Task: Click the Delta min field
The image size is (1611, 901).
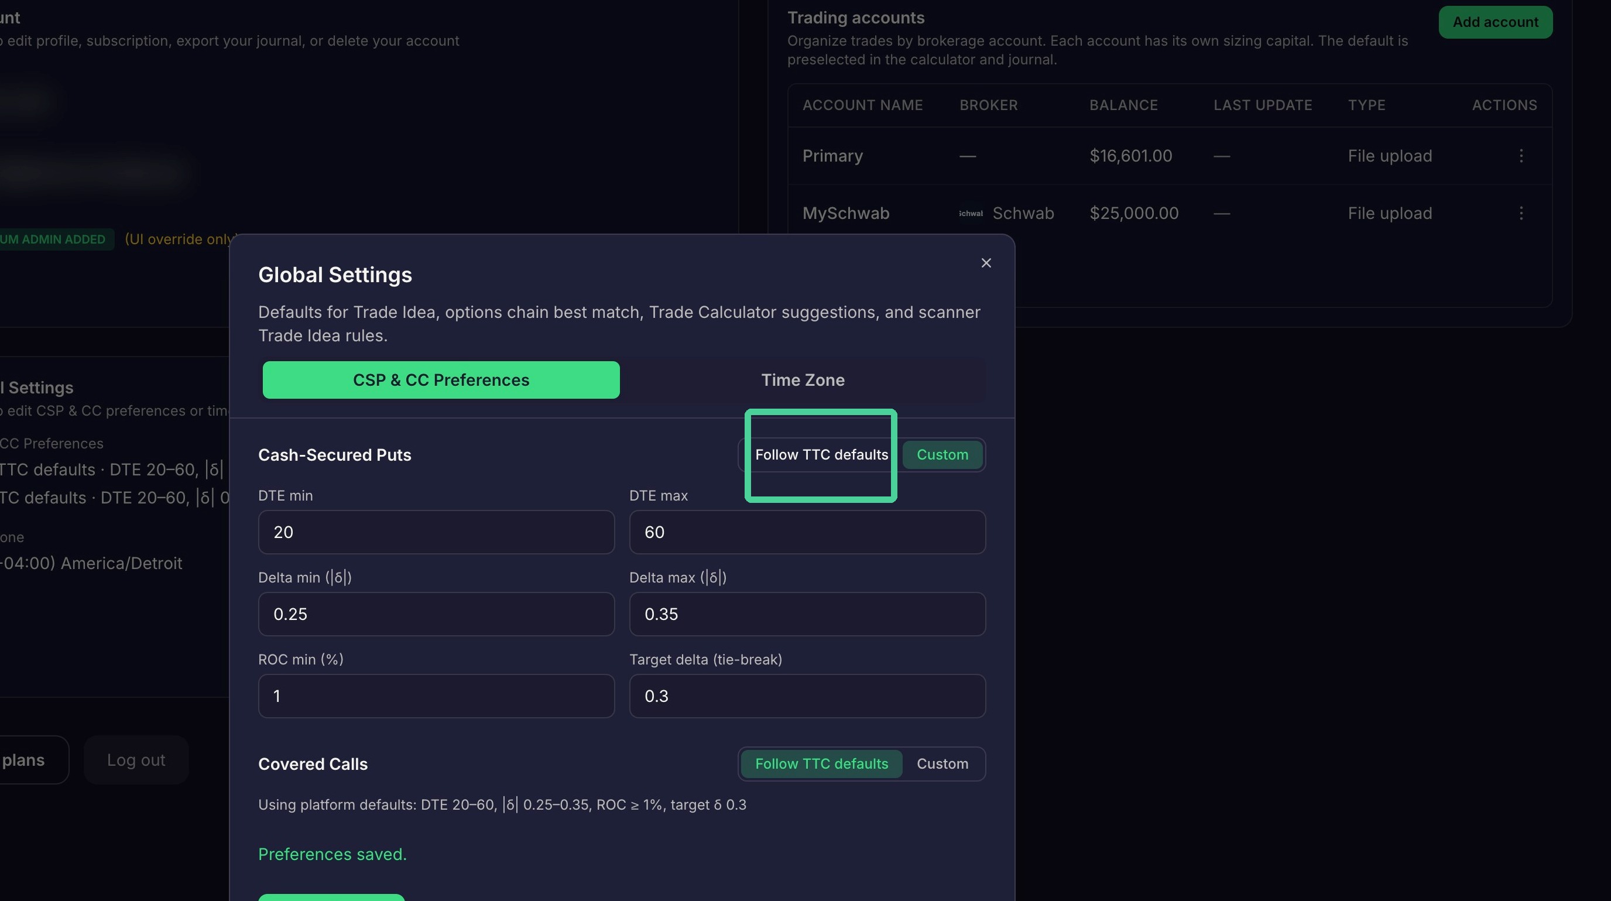Action: (436, 614)
